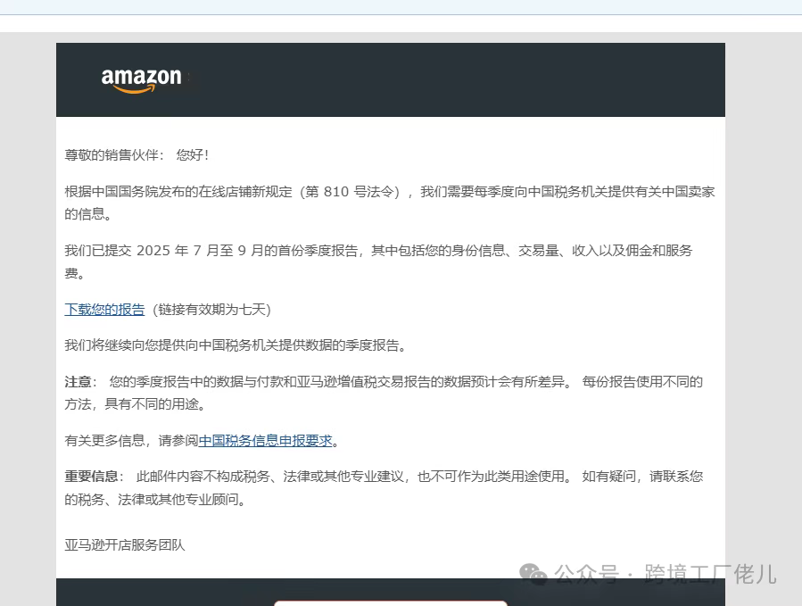Click the light blue bar at the top
The height and width of the screenshot is (606, 802).
tap(401, 7)
